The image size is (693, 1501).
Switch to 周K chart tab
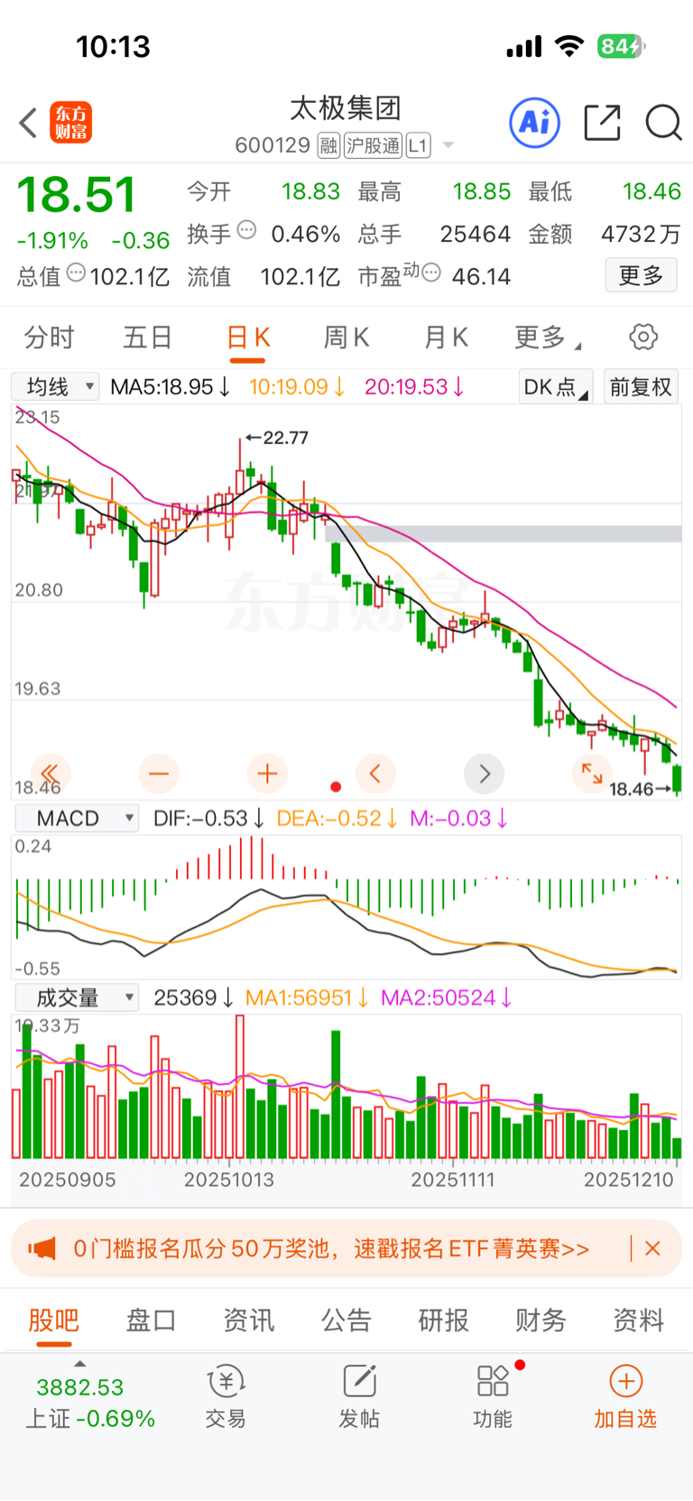(x=346, y=338)
